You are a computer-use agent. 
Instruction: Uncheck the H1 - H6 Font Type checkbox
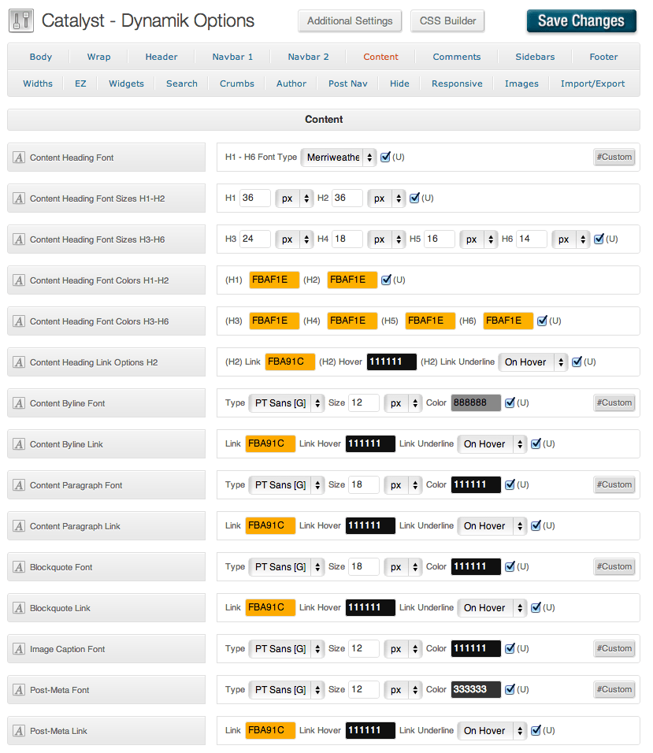point(385,157)
